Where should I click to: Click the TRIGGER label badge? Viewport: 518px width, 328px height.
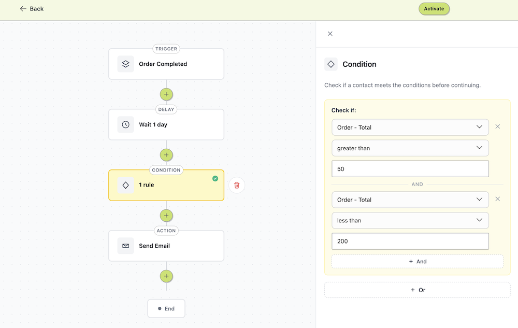pyautogui.click(x=166, y=49)
